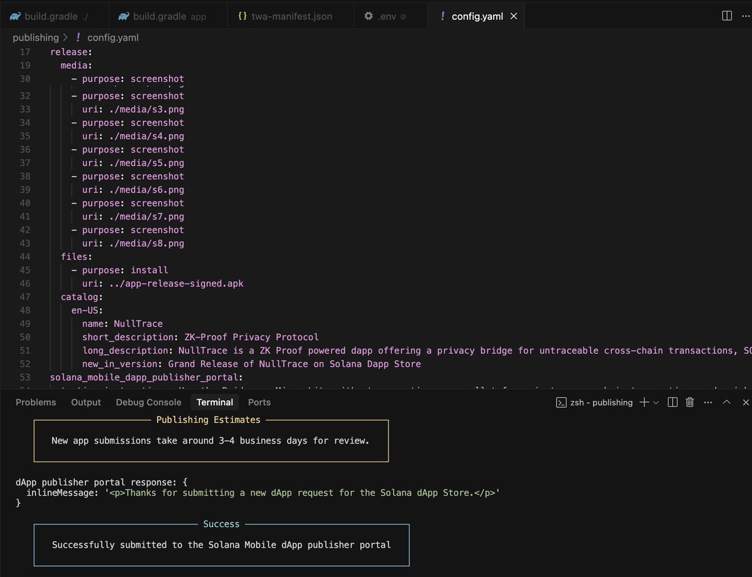Image resolution: width=752 pixels, height=577 pixels.
Task: Click 'uri: ./media/s4.png' on line 35
Action: point(133,136)
